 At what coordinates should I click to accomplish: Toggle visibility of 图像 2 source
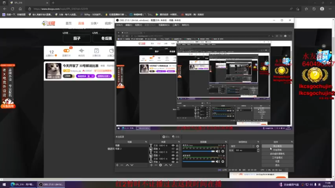pyautogui.click(x=173, y=155)
